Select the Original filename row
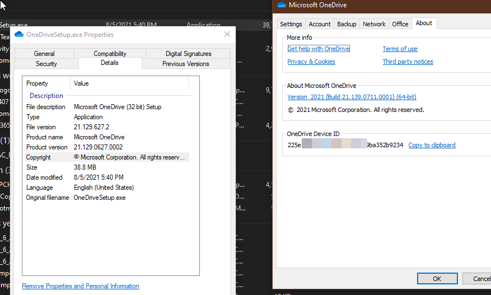This screenshot has width=491, height=295. (x=107, y=198)
